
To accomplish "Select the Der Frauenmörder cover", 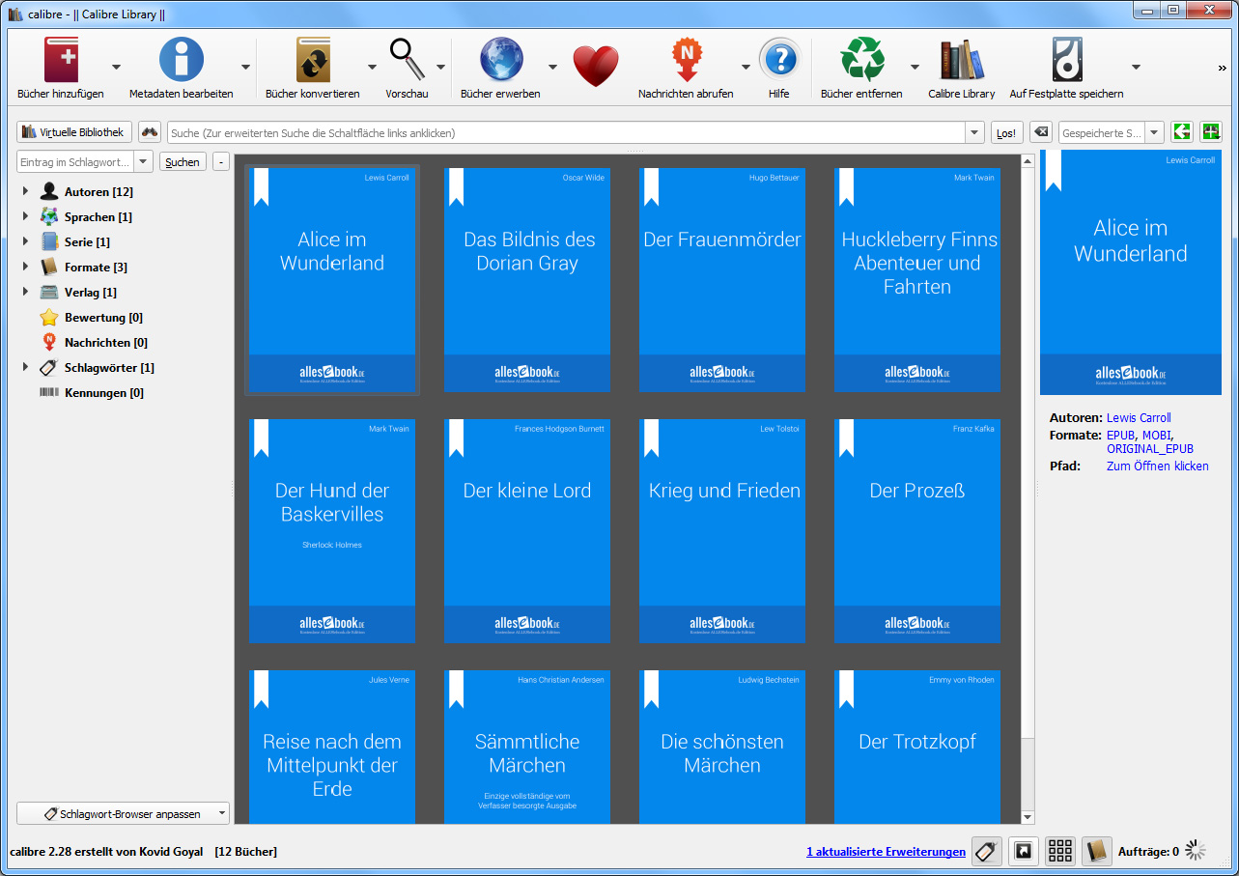I will (x=722, y=280).
